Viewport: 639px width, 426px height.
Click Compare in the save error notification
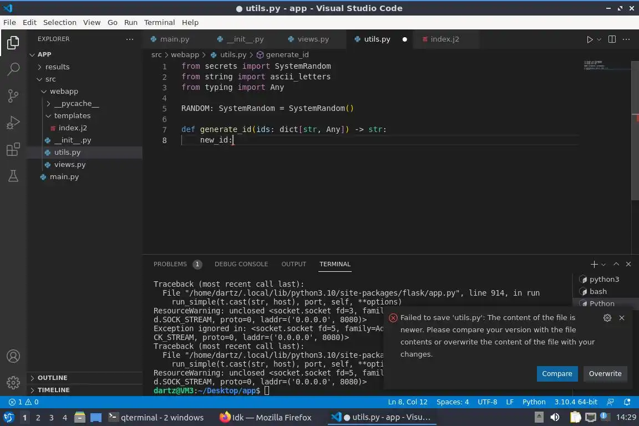pyautogui.click(x=557, y=374)
